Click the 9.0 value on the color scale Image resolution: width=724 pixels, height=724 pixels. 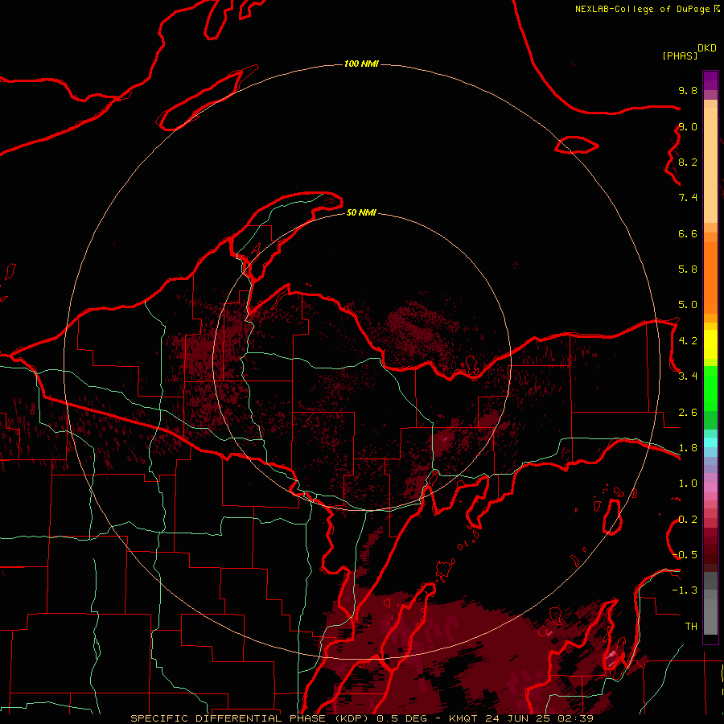688,126
